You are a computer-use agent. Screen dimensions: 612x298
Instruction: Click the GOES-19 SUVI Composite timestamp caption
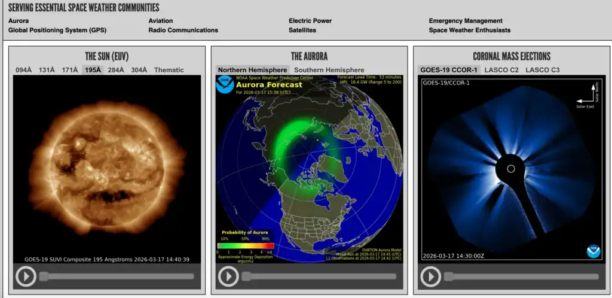pos(107,259)
